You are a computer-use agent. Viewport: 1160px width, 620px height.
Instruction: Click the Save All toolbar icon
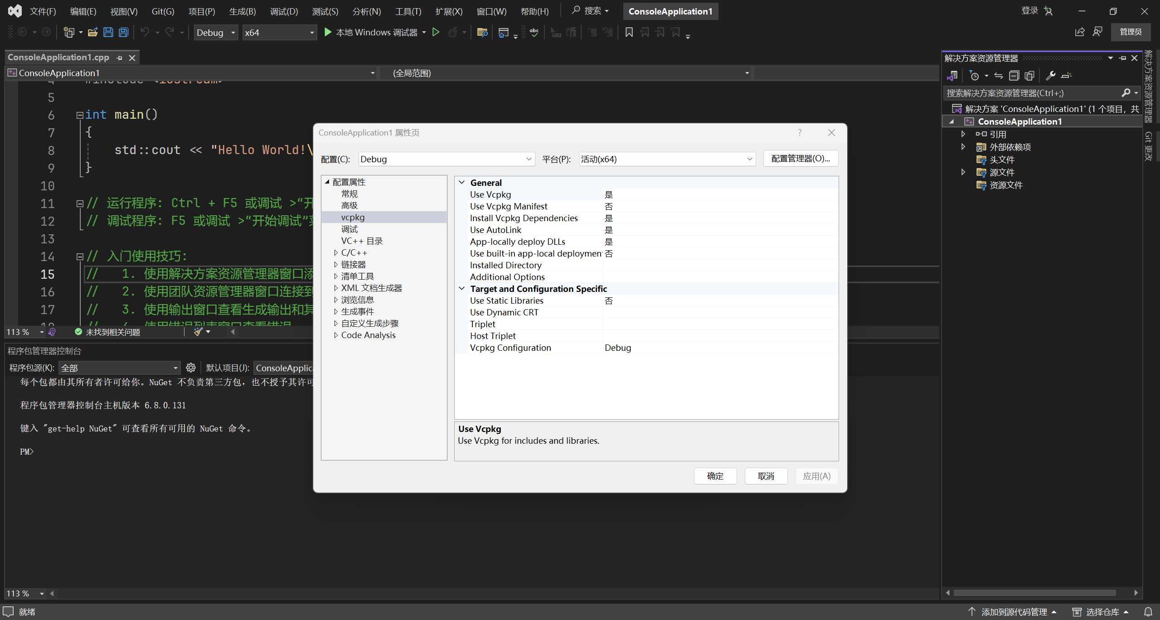(123, 32)
